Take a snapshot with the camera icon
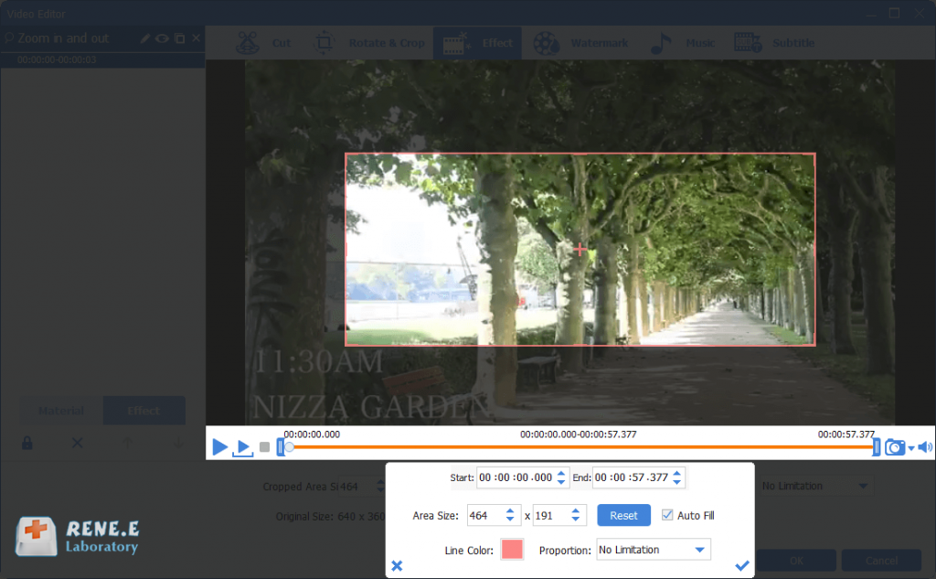The image size is (936, 579). click(895, 447)
